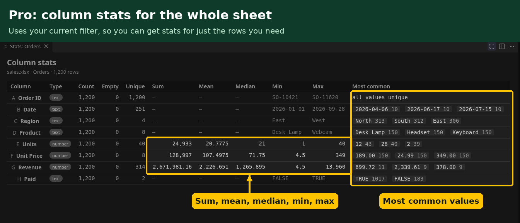
Task: Click the Unit Price sum 128,997
Action: pos(180,155)
